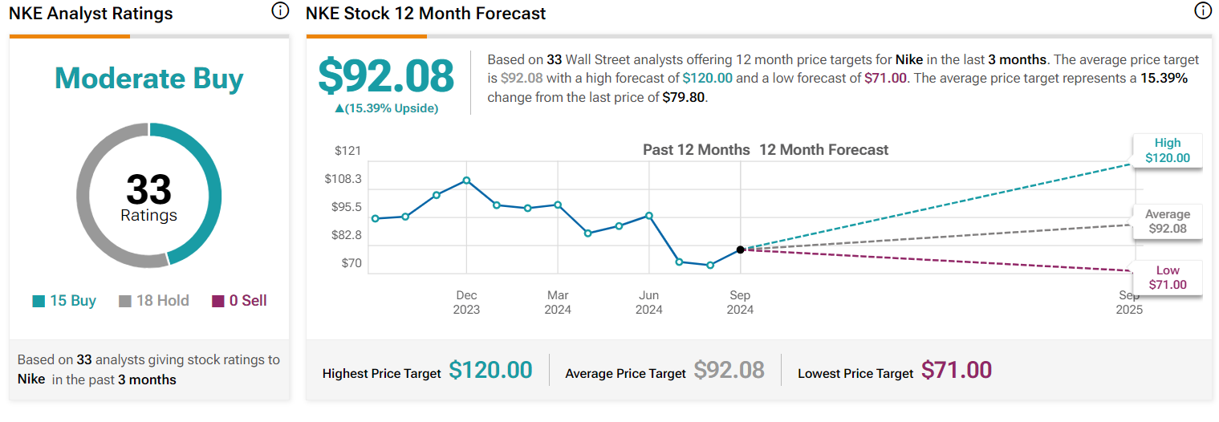Click the Moderate Buy consensus heading
This screenshot has width=1219, height=422.
click(149, 79)
